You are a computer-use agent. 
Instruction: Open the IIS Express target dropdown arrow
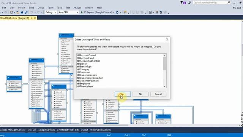114,12
